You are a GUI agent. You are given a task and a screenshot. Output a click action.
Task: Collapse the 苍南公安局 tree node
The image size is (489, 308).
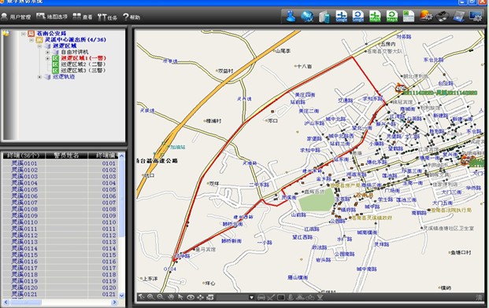[x=24, y=34]
